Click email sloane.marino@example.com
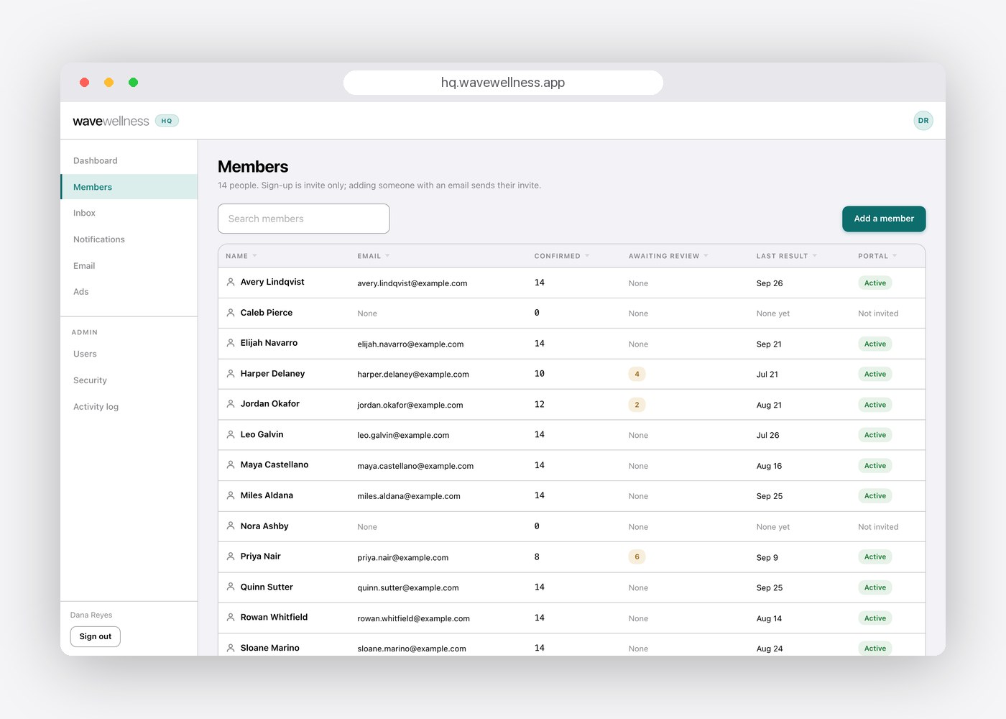The height and width of the screenshot is (719, 1006). click(x=412, y=649)
